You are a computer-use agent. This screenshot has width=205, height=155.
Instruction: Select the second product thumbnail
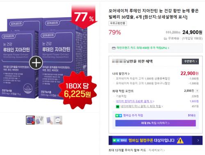tap(40, 120)
